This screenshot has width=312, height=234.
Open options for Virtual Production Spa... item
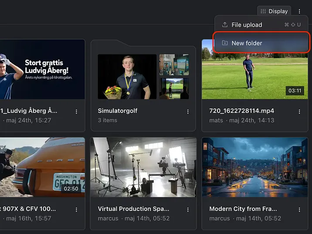click(188, 210)
